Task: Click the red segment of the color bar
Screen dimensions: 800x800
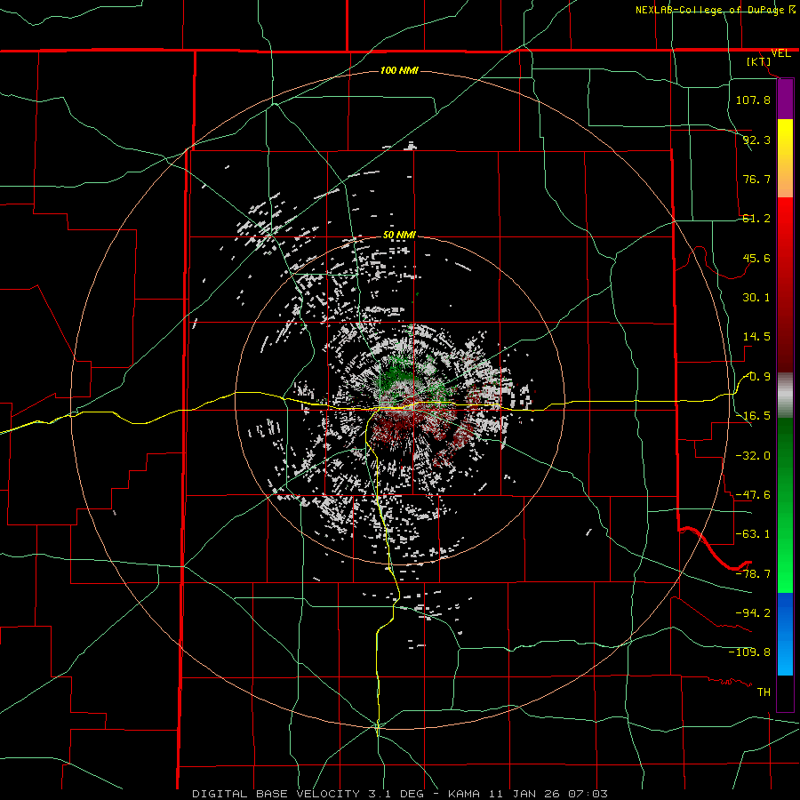Action: (x=785, y=284)
